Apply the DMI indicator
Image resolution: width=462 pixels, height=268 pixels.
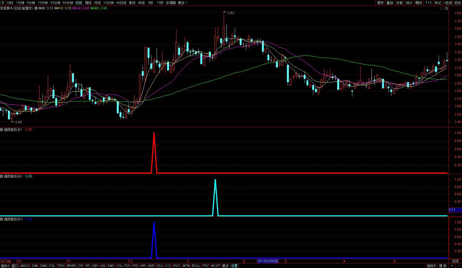click(35, 266)
